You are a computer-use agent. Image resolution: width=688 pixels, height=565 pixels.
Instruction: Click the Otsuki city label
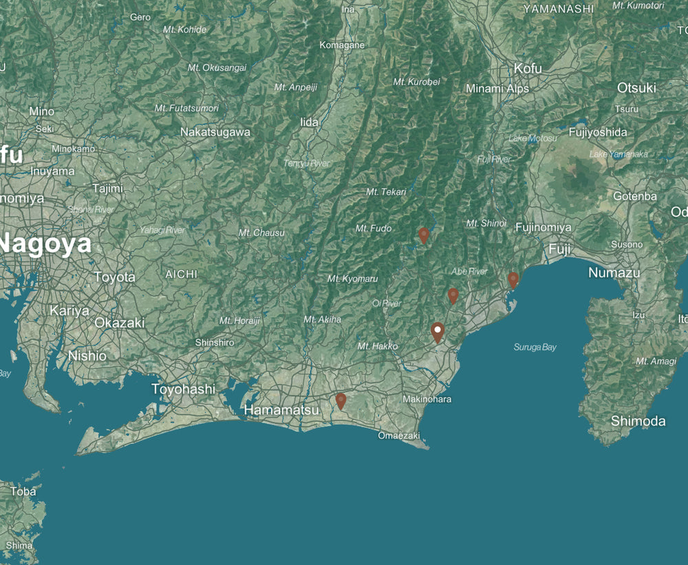point(636,88)
